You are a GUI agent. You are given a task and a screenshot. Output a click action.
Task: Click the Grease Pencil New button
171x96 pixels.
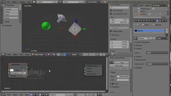tap(121, 63)
